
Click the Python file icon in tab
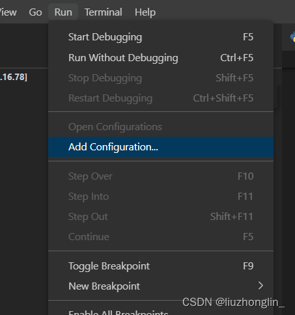tap(293, 36)
